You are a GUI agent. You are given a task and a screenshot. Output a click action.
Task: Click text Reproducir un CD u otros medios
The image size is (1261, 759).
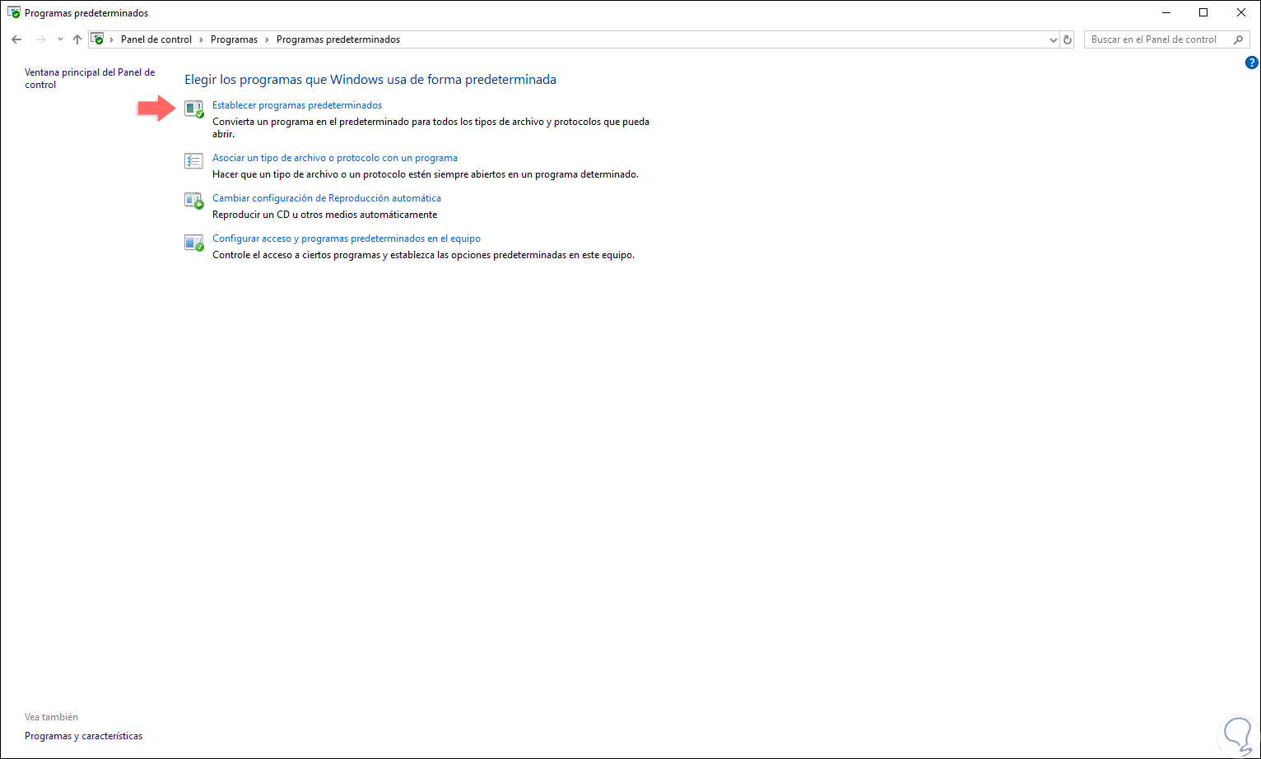pos(325,215)
